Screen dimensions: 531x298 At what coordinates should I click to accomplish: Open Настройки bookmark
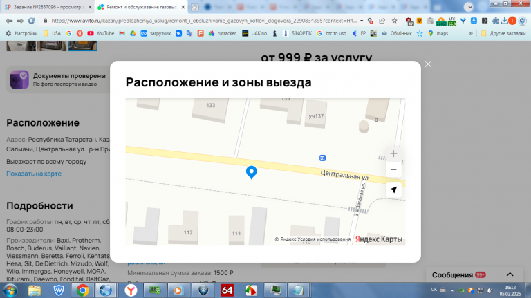click(21, 33)
